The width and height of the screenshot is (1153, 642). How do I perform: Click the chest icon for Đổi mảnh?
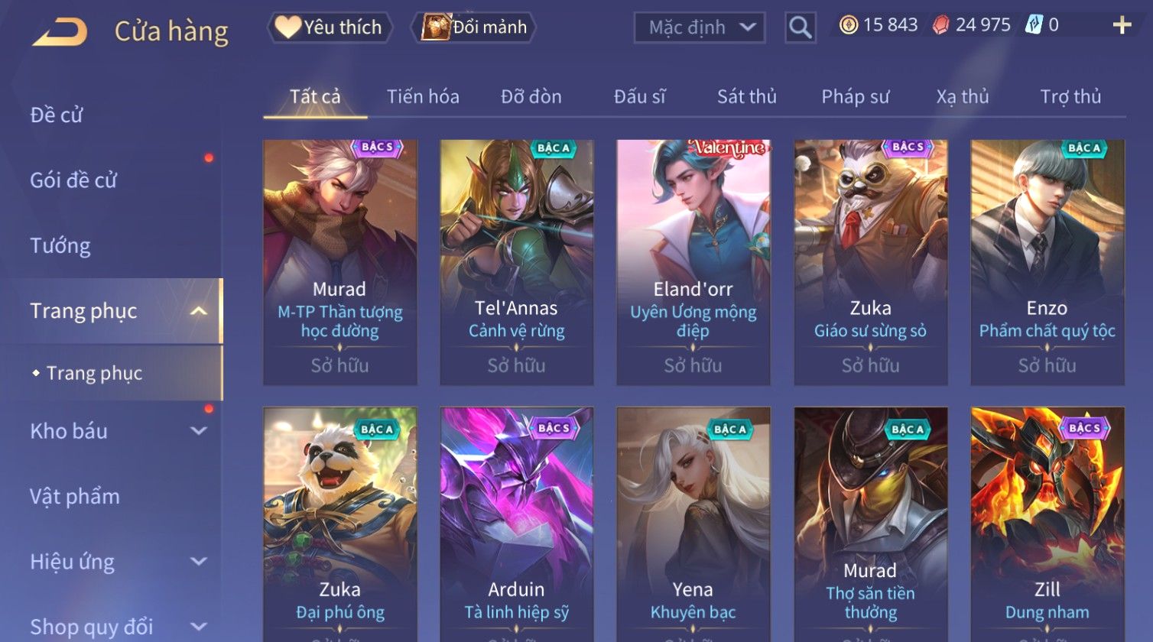[436, 27]
